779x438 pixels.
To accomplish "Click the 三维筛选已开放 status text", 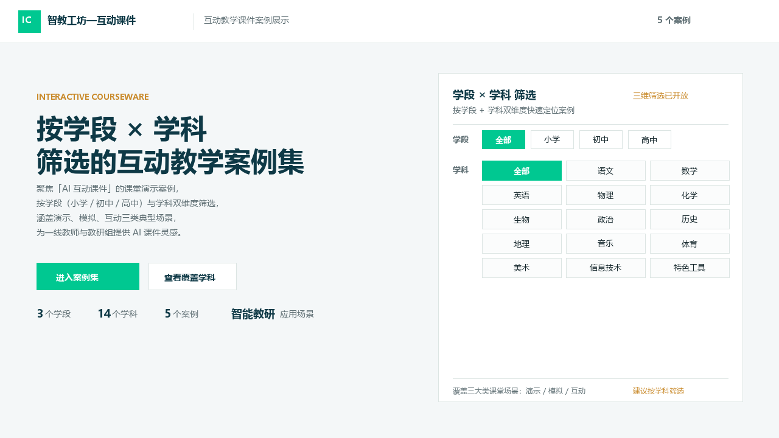I will coord(660,96).
